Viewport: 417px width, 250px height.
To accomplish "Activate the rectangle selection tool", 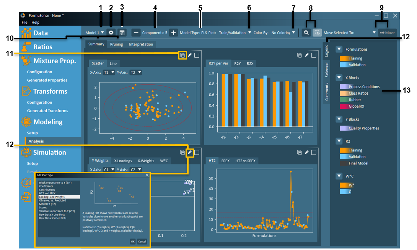I will (x=317, y=33).
